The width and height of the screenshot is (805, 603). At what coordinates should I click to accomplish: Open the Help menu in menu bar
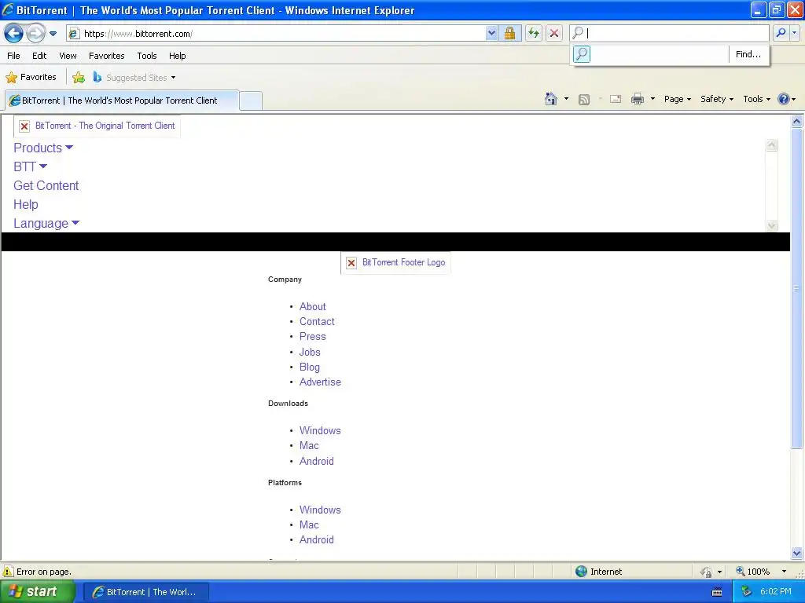(177, 56)
